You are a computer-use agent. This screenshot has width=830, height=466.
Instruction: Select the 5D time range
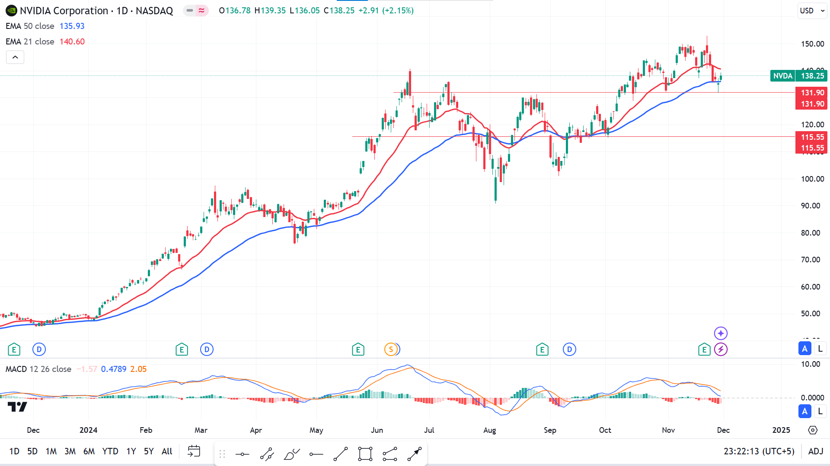[32, 451]
